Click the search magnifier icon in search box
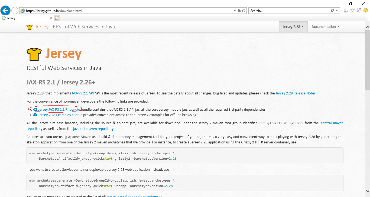The width and height of the screenshot is (370, 197). coord(332,11)
